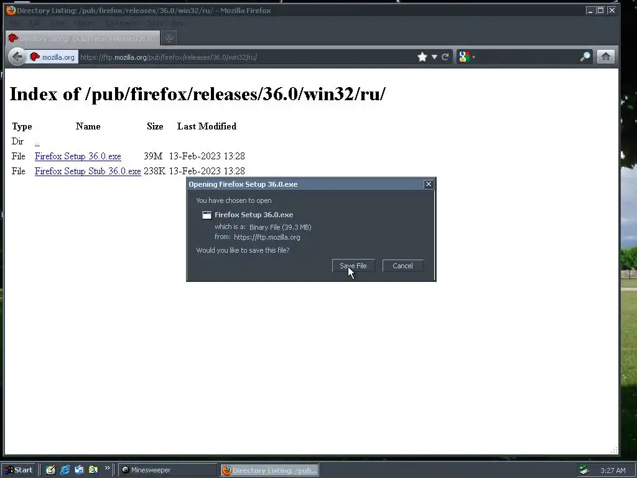Switch to the Minesweeper taskbar button
637x478 pixels.
tap(167, 470)
